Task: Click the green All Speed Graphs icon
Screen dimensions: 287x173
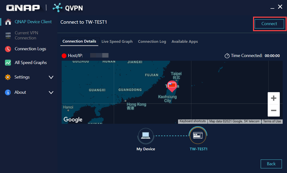Action: click(x=8, y=63)
